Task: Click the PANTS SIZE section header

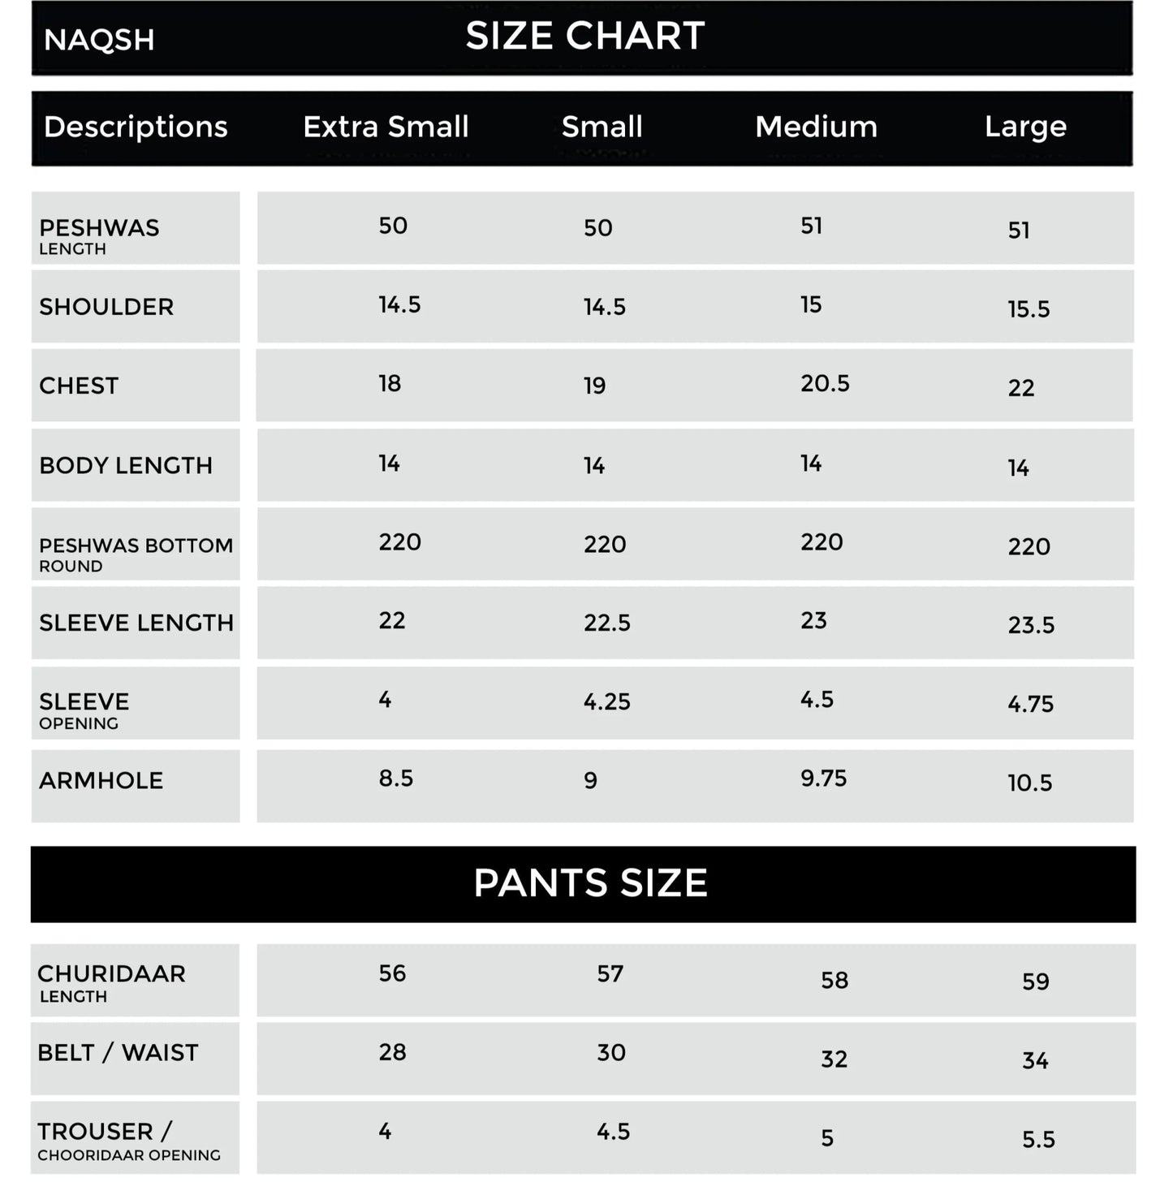Action: coord(590,883)
